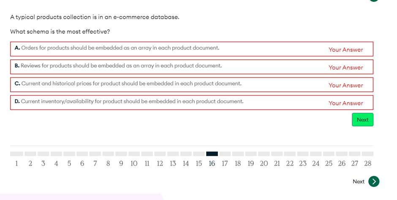Image resolution: width=397 pixels, height=200 pixels.
Task: Jump to question 27
Action: click(355, 163)
